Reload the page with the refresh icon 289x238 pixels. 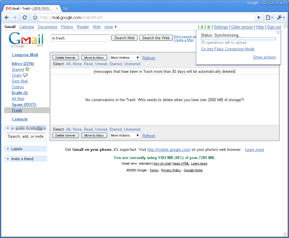click(x=25, y=18)
